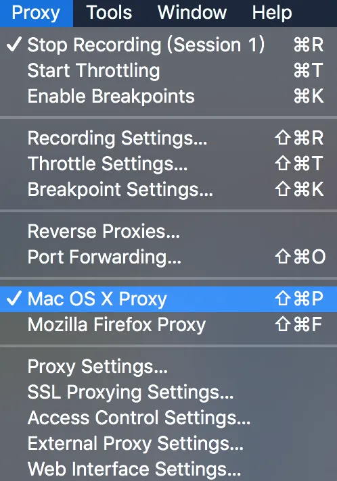Viewport: 337px width, 481px height.
Task: Select Start Throttling
Action: pos(168,70)
